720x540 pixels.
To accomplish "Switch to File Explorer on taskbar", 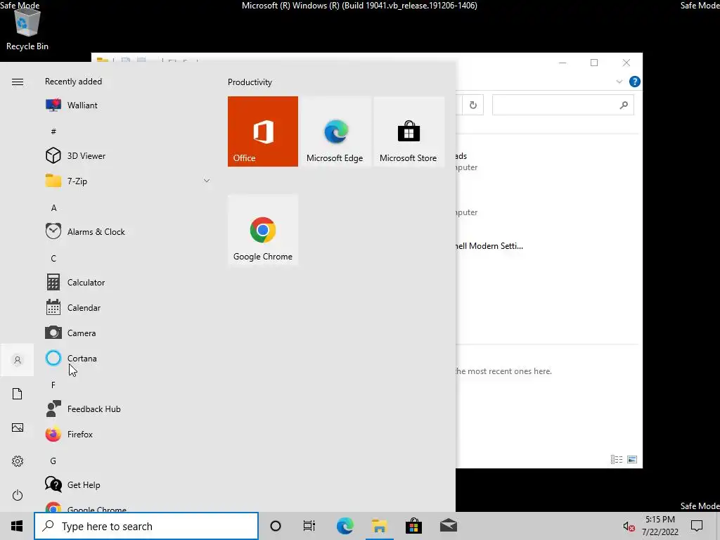I will click(x=379, y=526).
